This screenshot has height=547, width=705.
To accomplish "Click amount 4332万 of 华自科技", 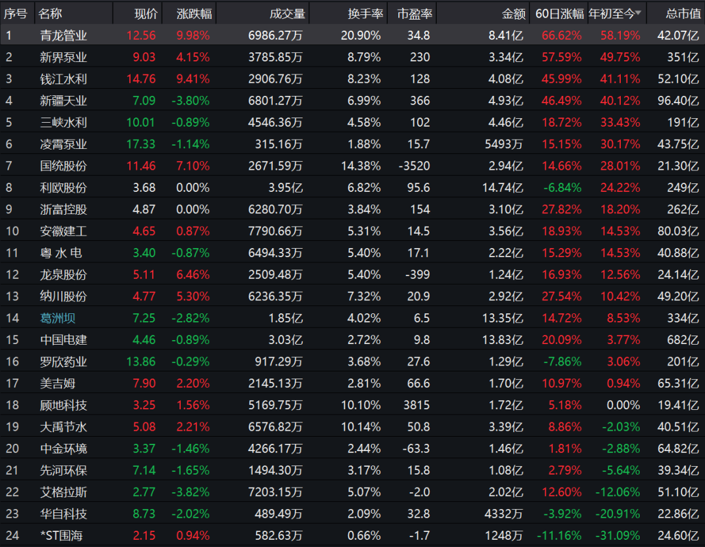I will [504, 514].
